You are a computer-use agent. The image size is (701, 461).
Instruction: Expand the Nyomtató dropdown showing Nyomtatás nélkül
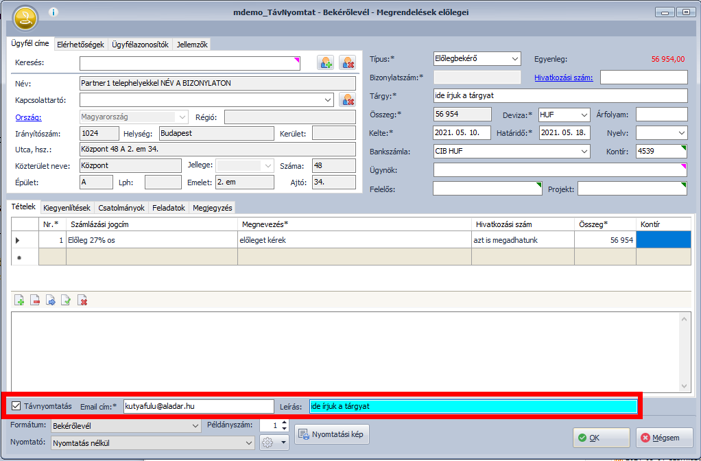(249, 443)
